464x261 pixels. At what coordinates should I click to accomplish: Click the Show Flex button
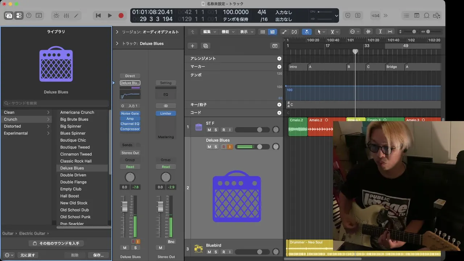(x=294, y=32)
